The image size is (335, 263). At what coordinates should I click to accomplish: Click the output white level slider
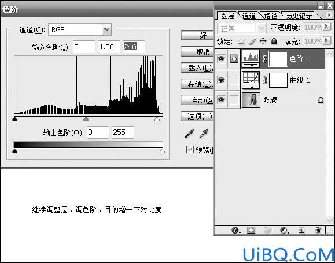(162, 151)
